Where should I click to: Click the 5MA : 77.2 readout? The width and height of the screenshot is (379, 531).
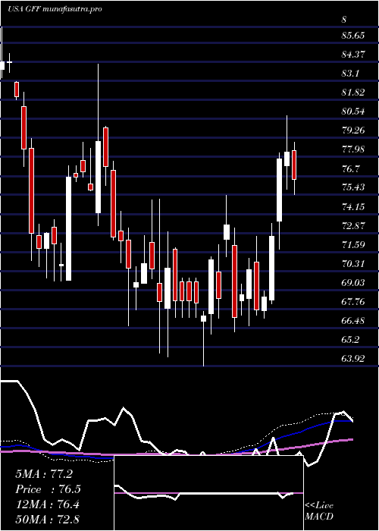[x=44, y=474]
